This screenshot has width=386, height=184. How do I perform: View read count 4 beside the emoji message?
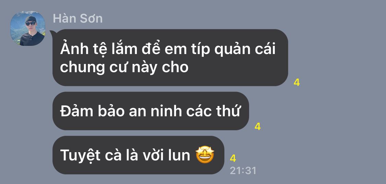(x=233, y=158)
